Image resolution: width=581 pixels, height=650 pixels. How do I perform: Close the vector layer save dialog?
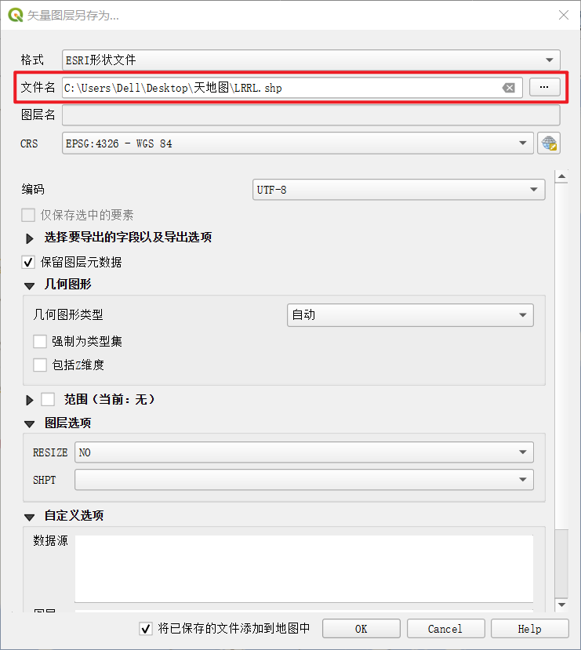(563, 16)
